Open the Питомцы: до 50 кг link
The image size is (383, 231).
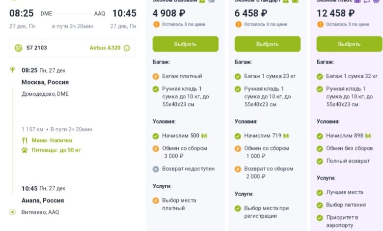[x=56, y=150]
